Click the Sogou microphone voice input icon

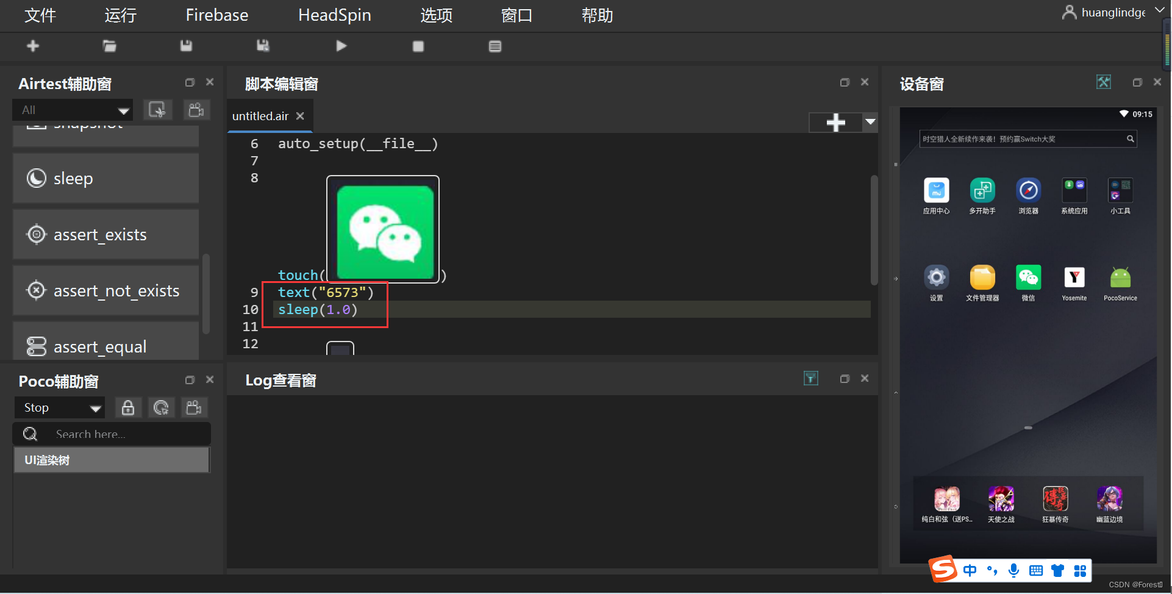[1013, 571]
